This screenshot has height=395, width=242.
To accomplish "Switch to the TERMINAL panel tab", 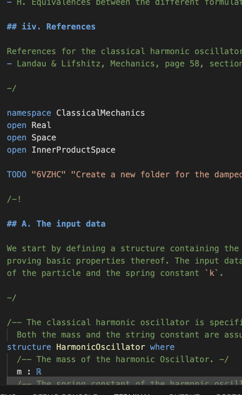I will pyautogui.click(x=132, y=394).
